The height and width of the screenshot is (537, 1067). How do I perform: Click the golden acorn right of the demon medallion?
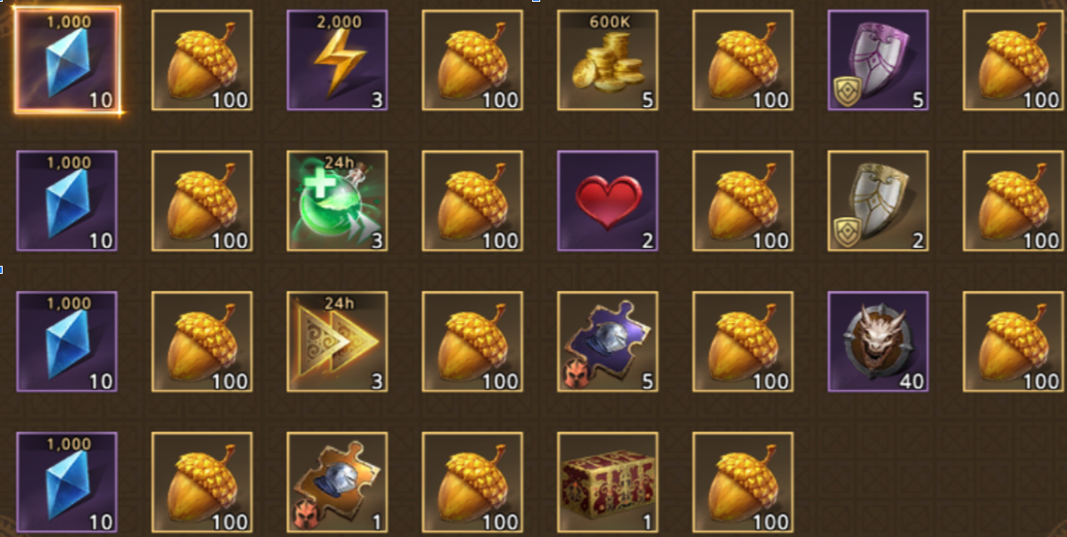(x=1013, y=342)
